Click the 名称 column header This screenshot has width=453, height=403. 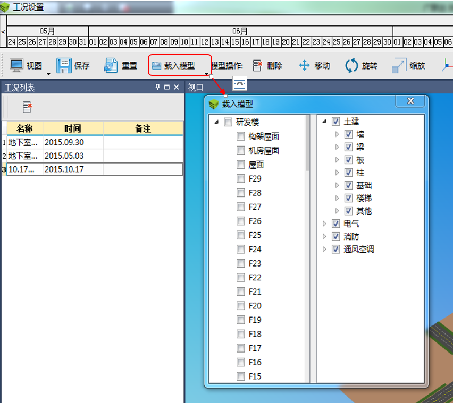click(25, 128)
